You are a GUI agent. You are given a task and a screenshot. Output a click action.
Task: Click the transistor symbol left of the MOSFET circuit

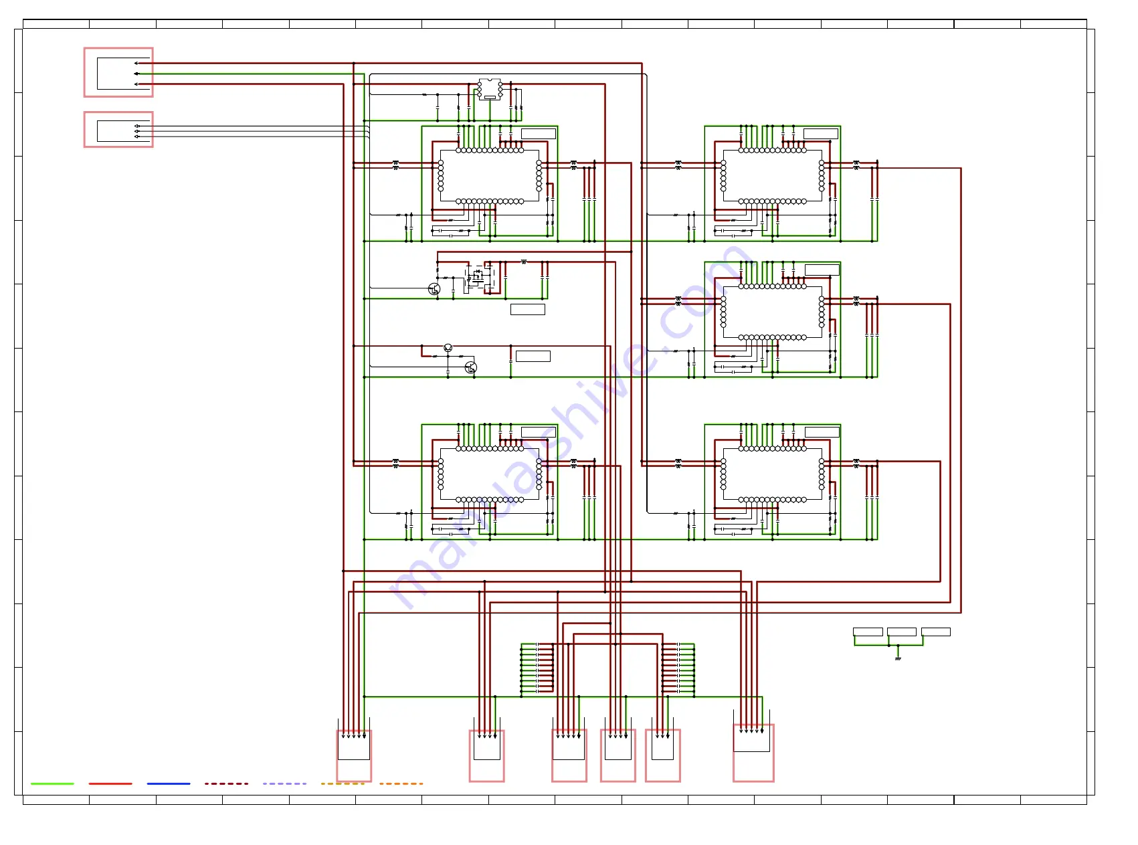(434, 289)
